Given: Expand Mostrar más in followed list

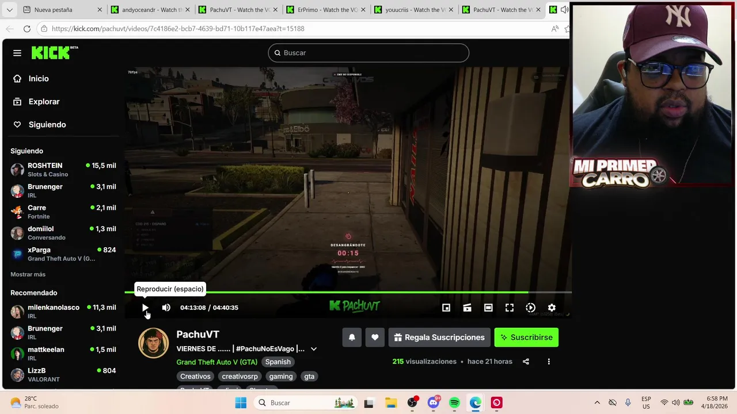Looking at the screenshot, I should 28,274.
